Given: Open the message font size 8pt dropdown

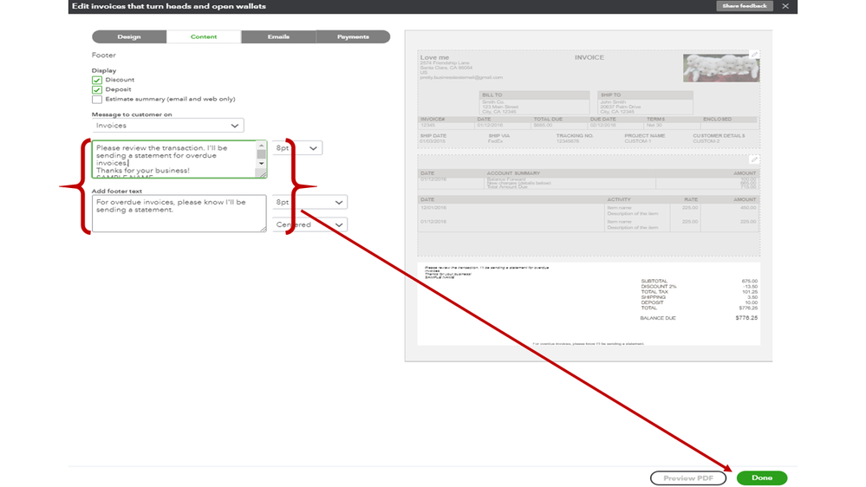Looking at the screenshot, I should click(x=297, y=148).
